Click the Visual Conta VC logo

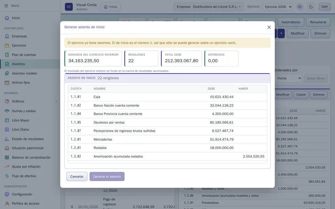69,7
